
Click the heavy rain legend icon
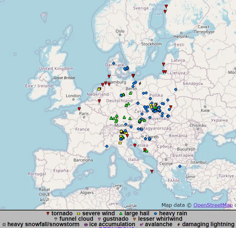[156, 214]
